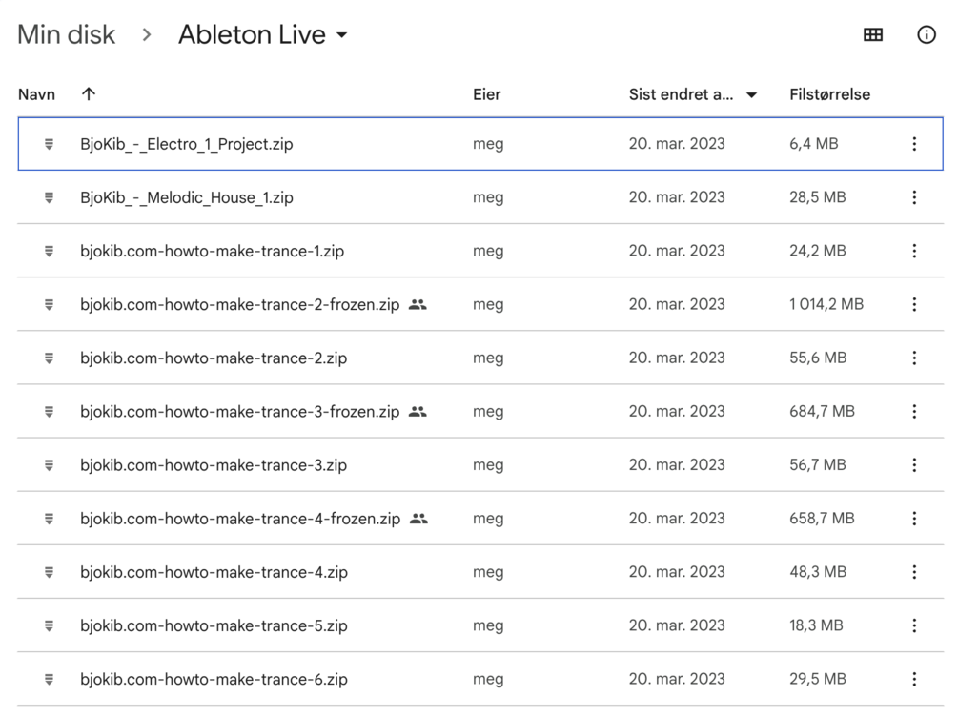Switch to grid layout view
This screenshot has width=958, height=717.
pos(872,35)
